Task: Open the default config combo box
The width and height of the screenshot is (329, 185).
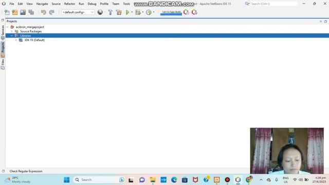Action: point(78,12)
